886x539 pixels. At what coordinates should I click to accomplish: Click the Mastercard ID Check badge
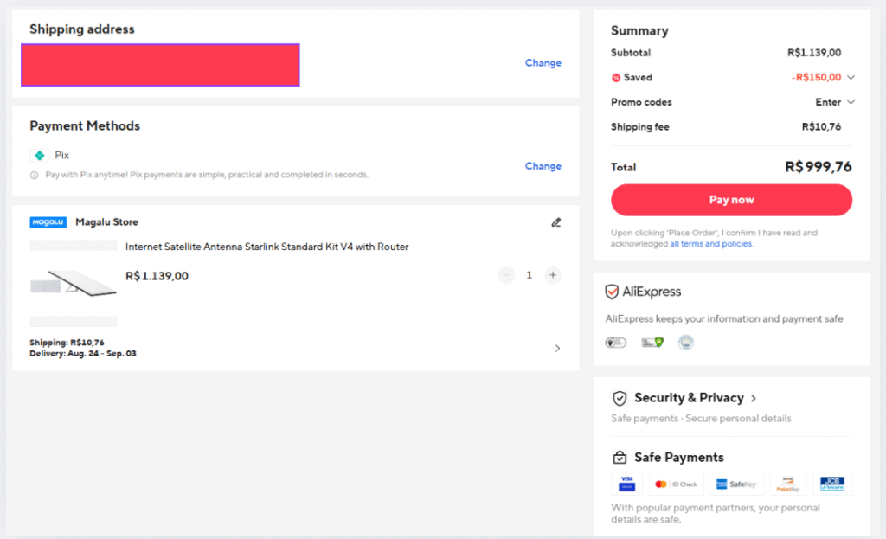click(x=676, y=484)
